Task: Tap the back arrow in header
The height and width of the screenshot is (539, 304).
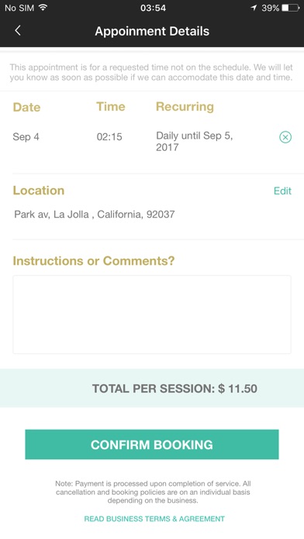Action: 18,31
